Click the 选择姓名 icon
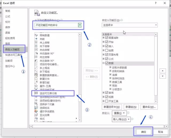The image size is (171, 138). pos(36,108)
